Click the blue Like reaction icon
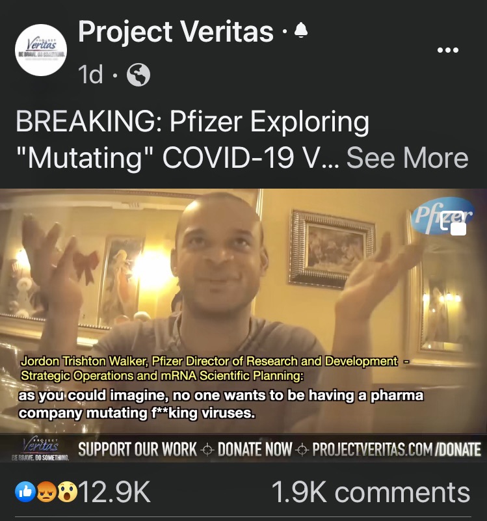The height and width of the screenshot is (521, 487). point(25,492)
